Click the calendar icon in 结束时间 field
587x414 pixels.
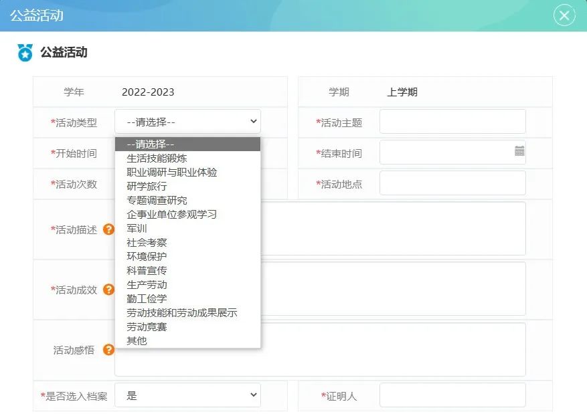tap(519, 151)
